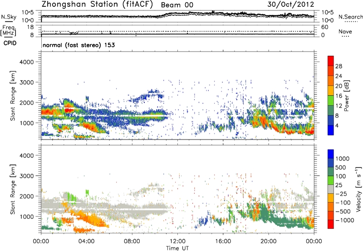The width and height of the screenshot is (363, 251).
Task: Click the 1000 label on Velocity colorbar
Action: tap(342, 159)
